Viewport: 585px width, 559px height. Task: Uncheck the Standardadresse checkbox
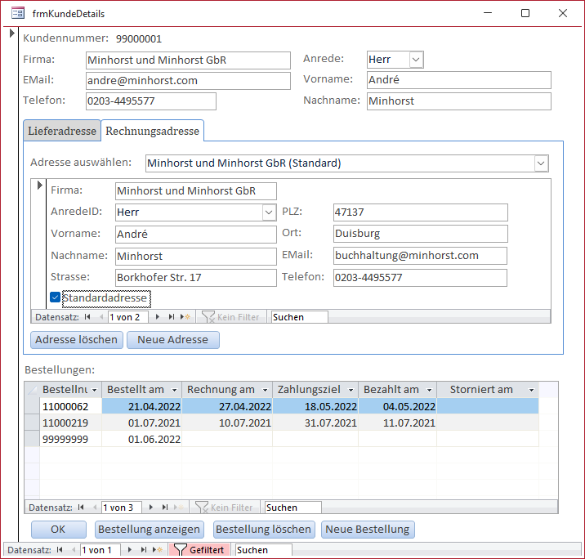56,297
